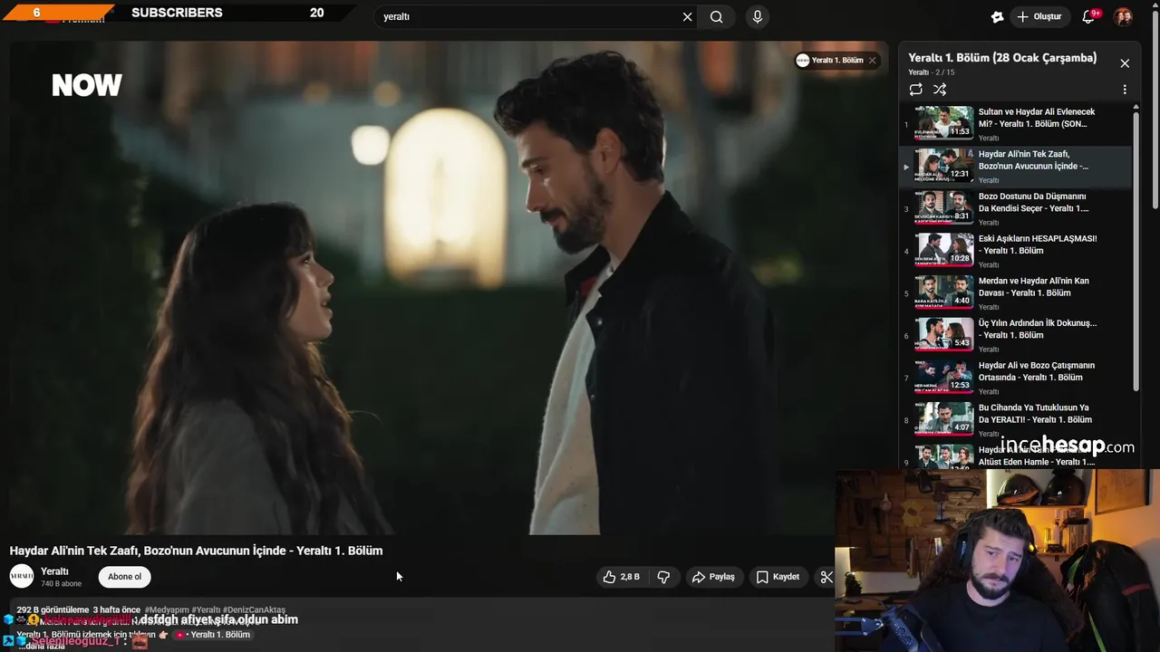Open the Yeraltı channel avatar

[22, 576]
